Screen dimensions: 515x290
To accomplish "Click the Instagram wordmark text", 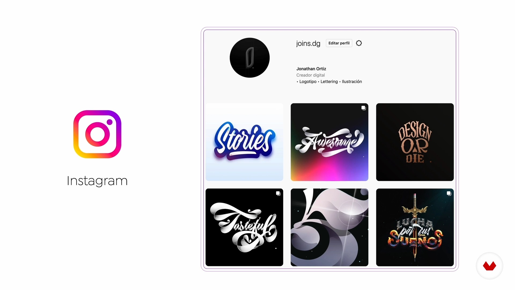I will (x=97, y=181).
